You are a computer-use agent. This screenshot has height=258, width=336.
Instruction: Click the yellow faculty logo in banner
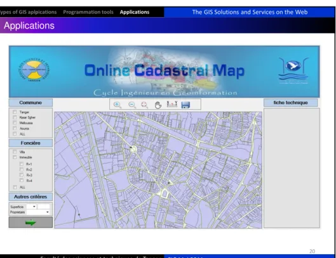click(34, 70)
